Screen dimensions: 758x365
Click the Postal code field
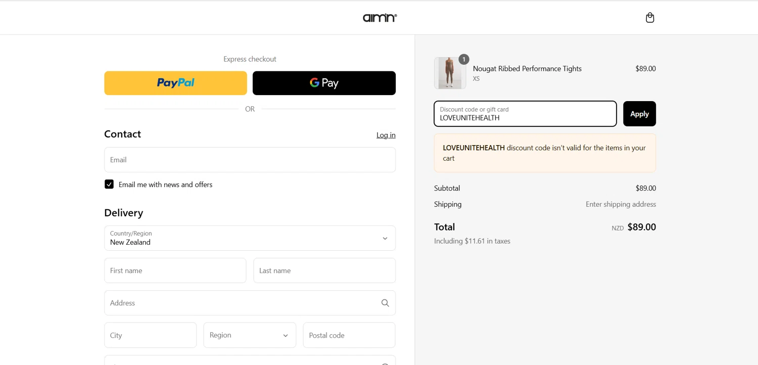point(349,335)
